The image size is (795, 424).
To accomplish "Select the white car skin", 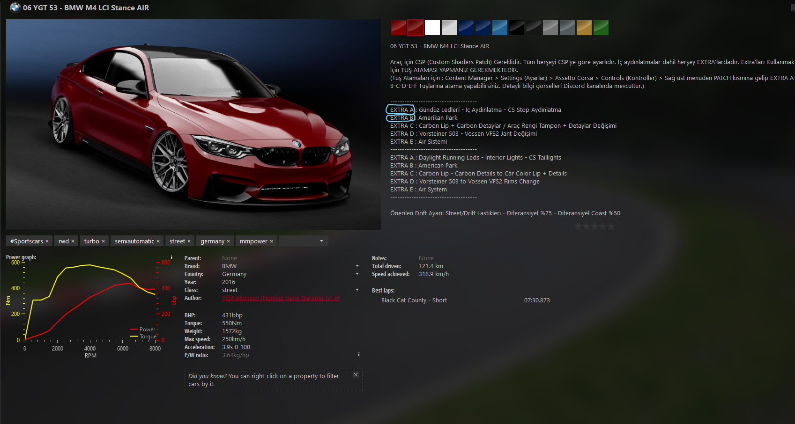I will [x=432, y=28].
